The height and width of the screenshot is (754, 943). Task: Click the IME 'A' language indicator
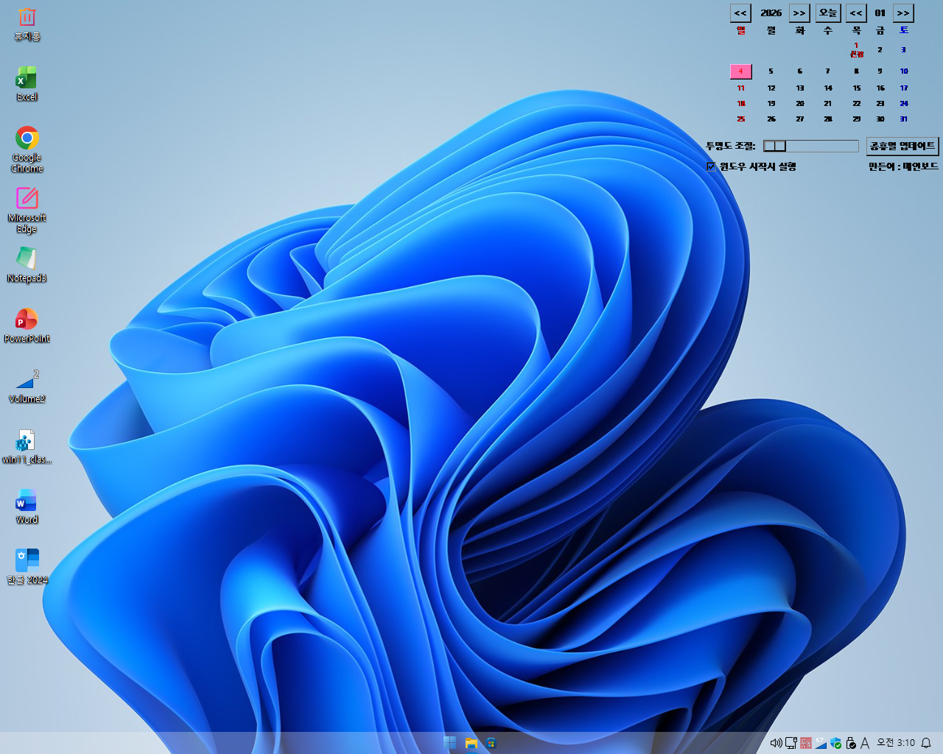click(865, 743)
